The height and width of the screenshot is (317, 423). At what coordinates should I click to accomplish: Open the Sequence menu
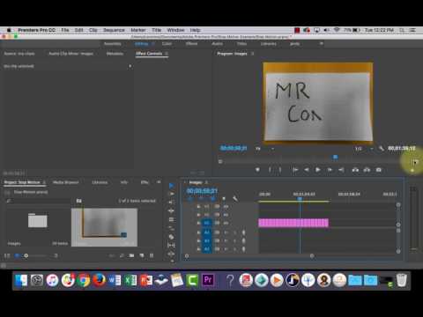coord(114,30)
